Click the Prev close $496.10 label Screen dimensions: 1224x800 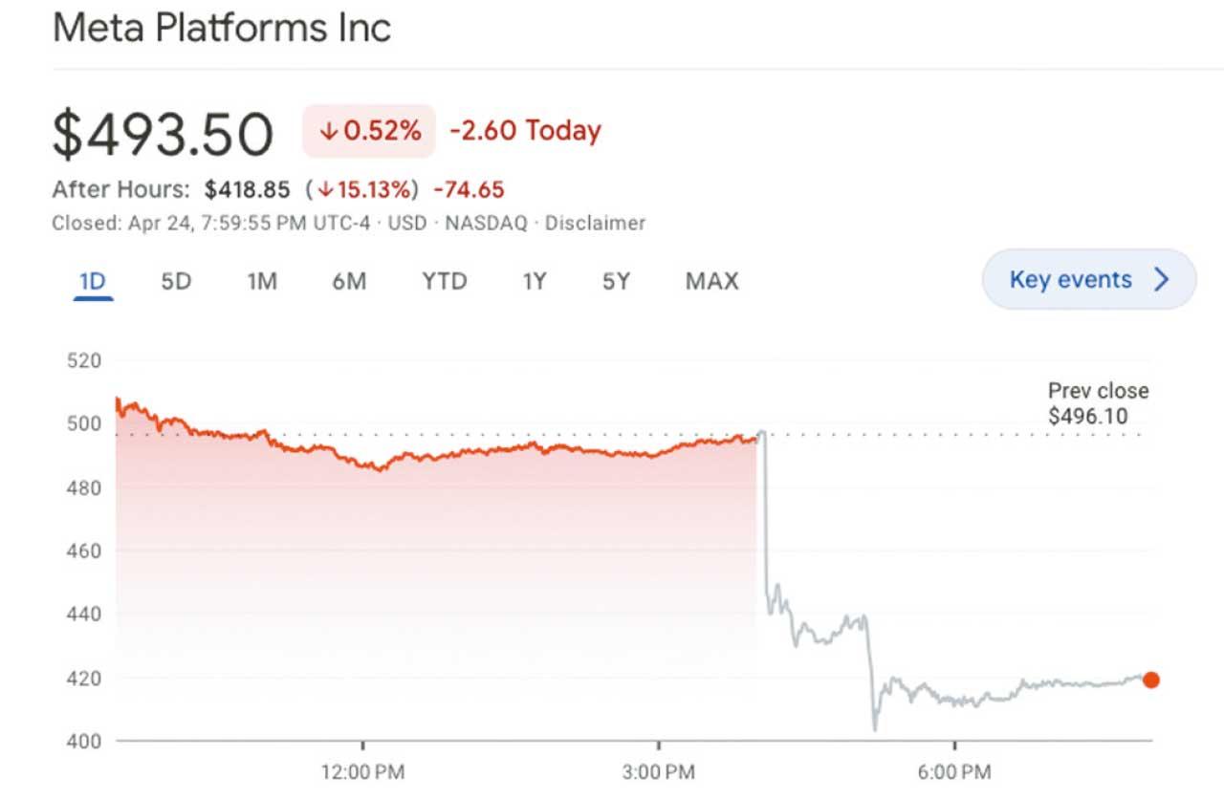tap(1098, 403)
